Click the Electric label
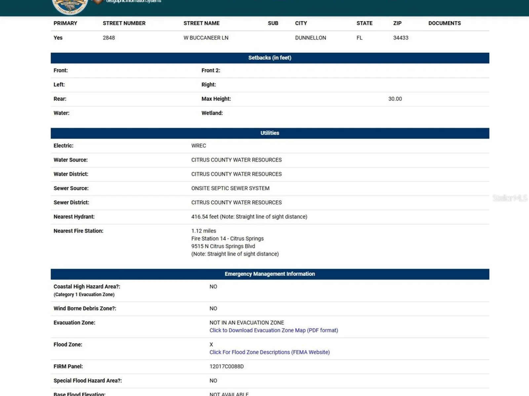This screenshot has width=529, height=396. click(x=63, y=146)
